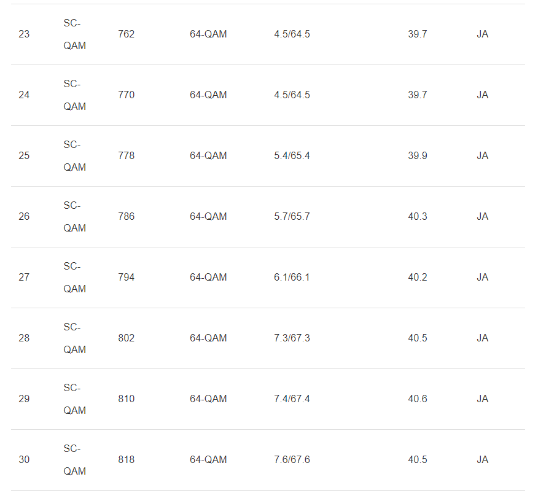Click the 770 frequency value

126,95
